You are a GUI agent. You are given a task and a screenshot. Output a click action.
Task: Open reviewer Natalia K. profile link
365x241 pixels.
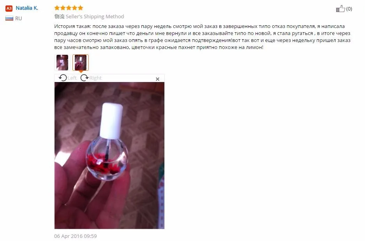pos(27,8)
